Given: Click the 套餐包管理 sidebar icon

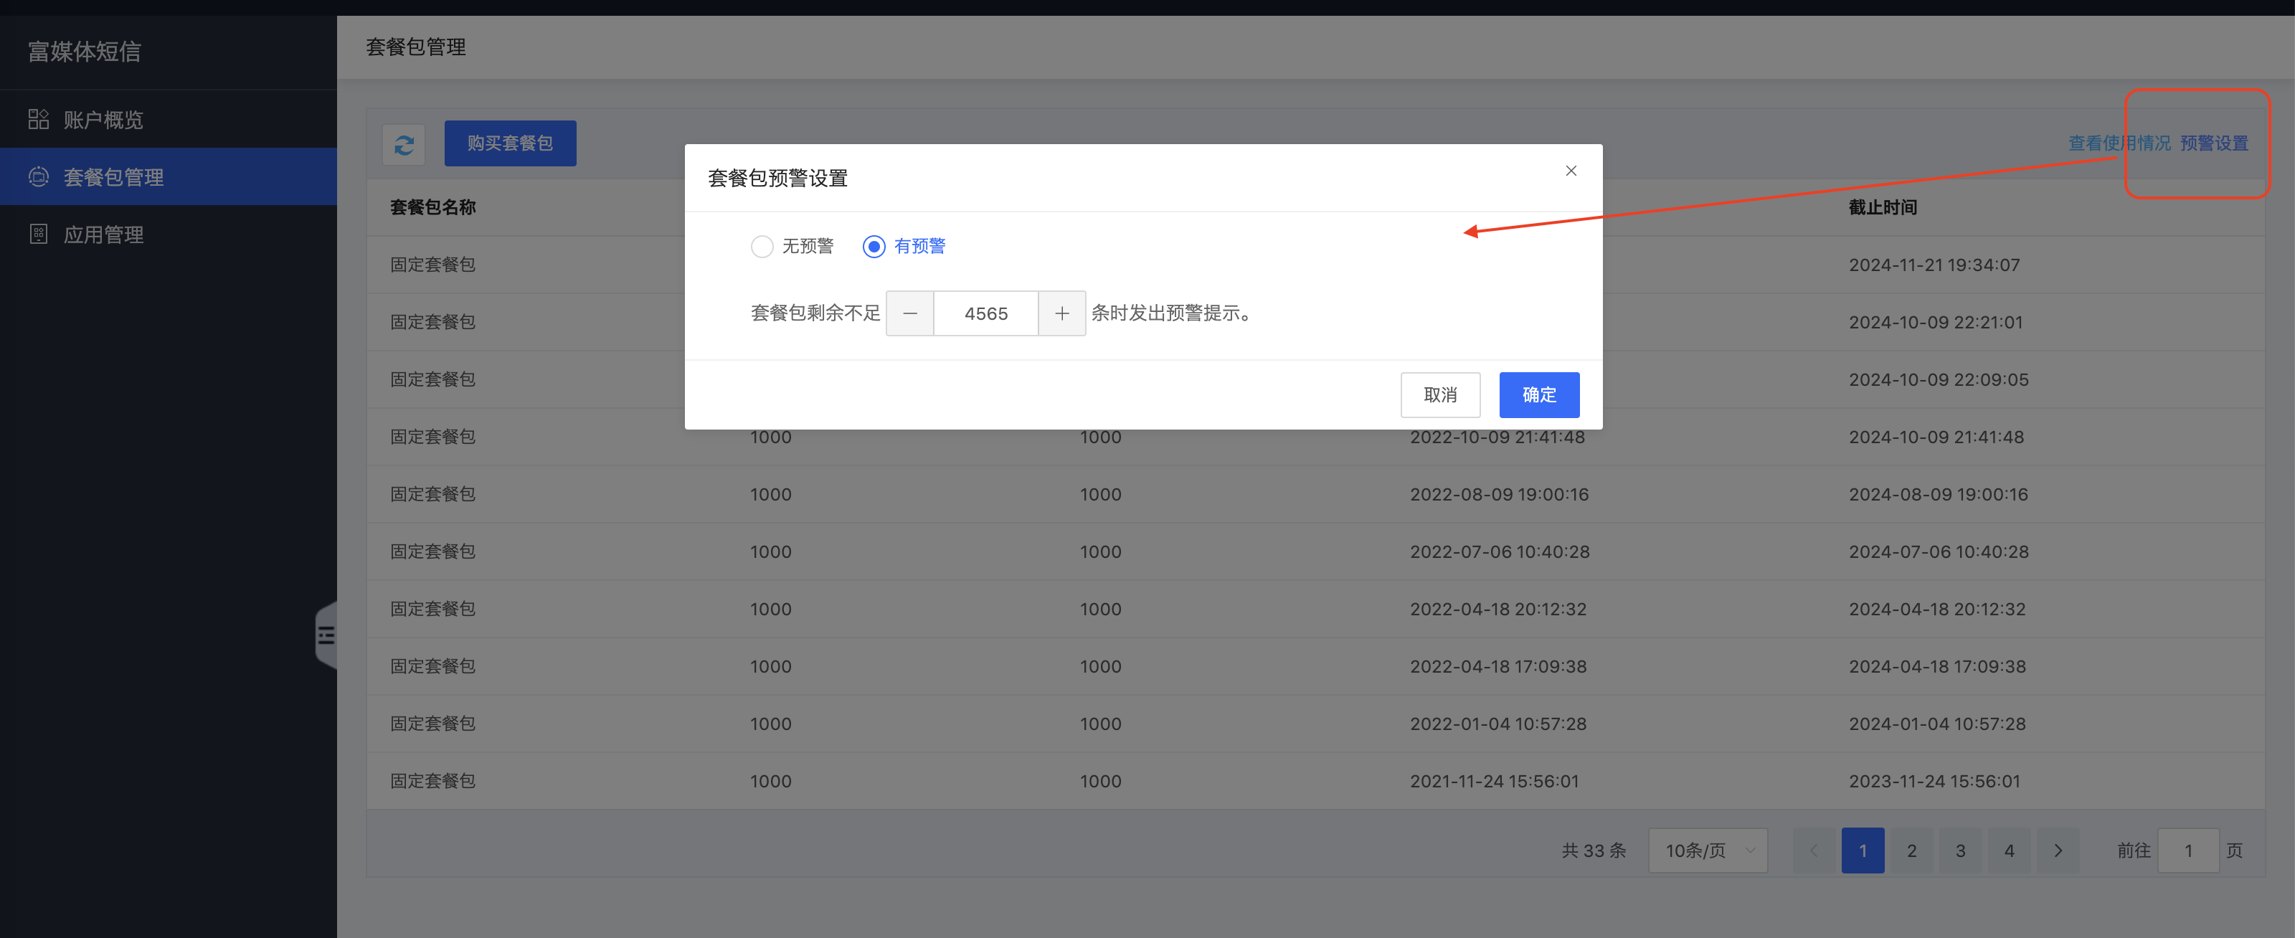Looking at the screenshot, I should (38, 177).
